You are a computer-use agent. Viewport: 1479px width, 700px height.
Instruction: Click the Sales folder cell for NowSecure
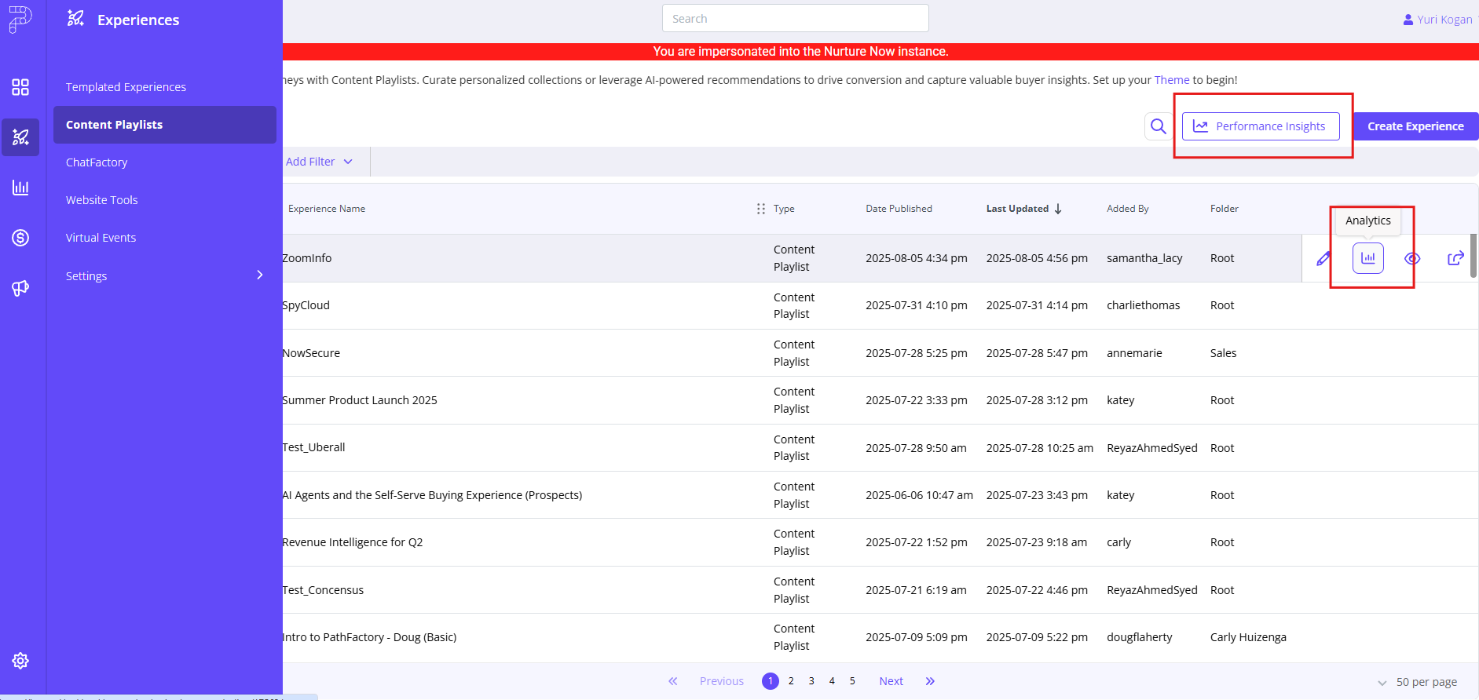(x=1223, y=353)
